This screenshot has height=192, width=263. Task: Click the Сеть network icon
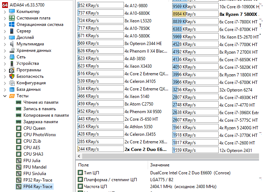pos(12,57)
